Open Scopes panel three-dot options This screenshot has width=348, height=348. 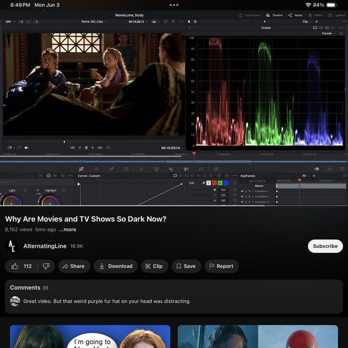[x=341, y=28]
